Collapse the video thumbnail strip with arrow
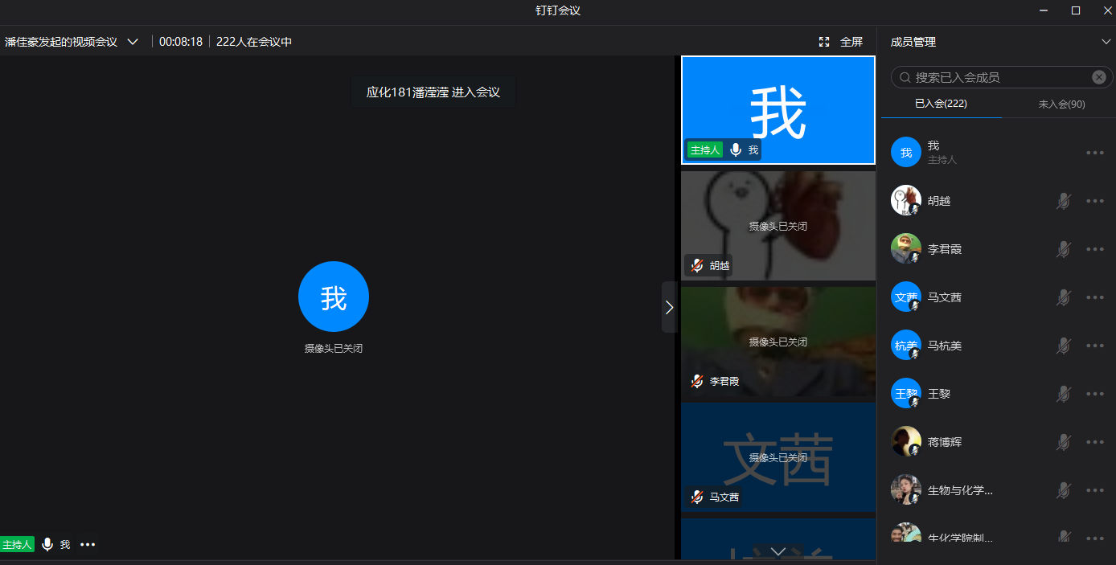 [x=669, y=307]
